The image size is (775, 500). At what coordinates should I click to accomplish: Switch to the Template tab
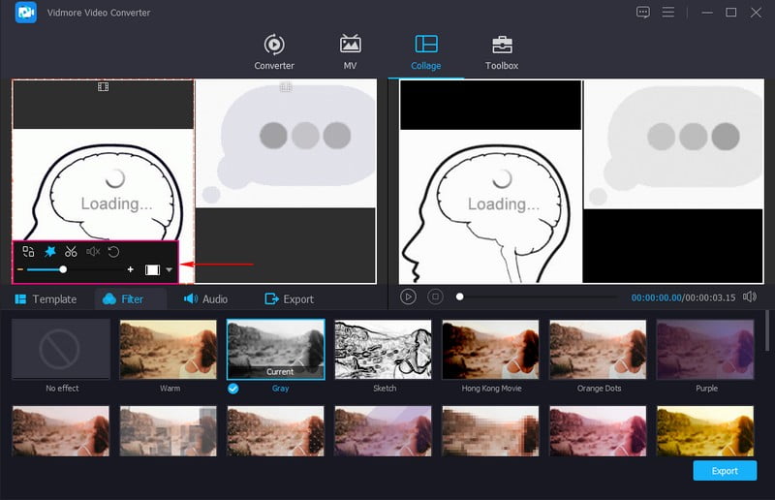[46, 299]
